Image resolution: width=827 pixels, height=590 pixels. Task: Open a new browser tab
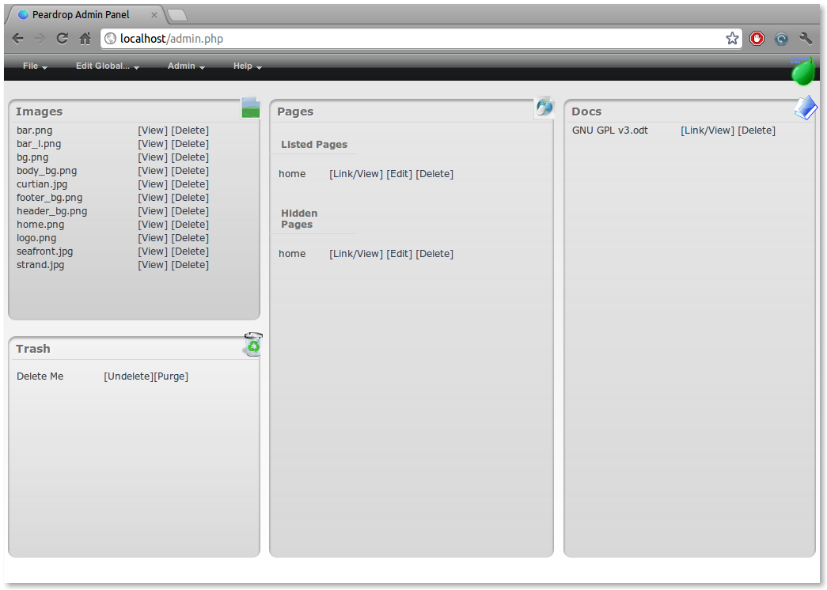click(x=177, y=15)
